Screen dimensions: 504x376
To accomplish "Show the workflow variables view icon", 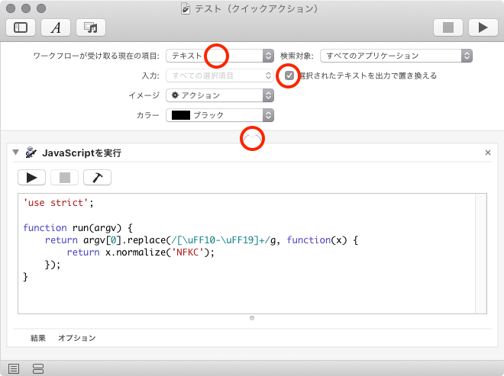I will click(38, 369).
